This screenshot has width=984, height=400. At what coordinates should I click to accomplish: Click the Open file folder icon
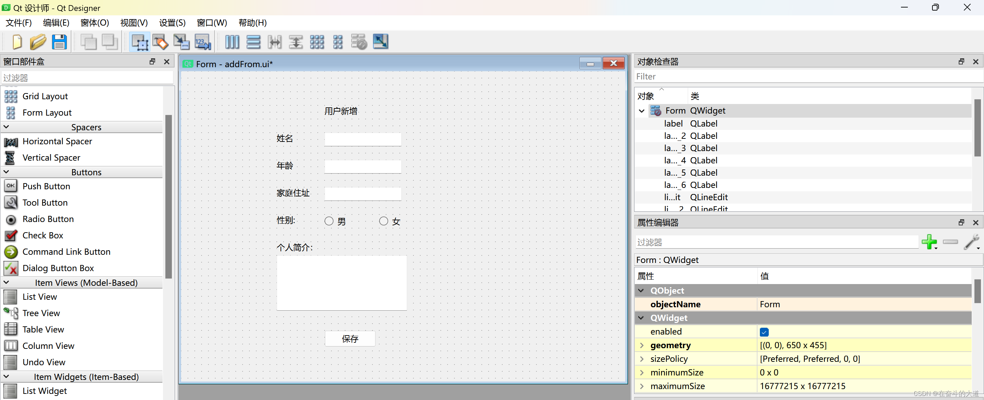point(38,42)
